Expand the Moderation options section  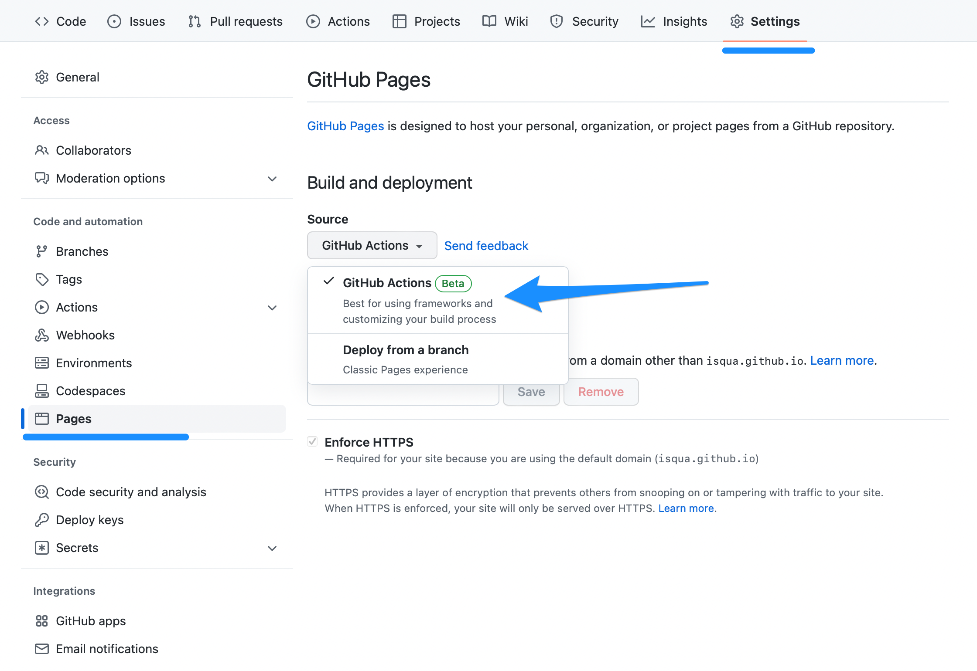click(x=272, y=179)
